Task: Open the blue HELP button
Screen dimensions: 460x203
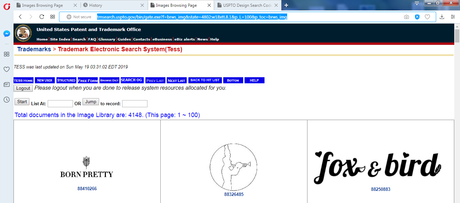Action: tap(254, 80)
